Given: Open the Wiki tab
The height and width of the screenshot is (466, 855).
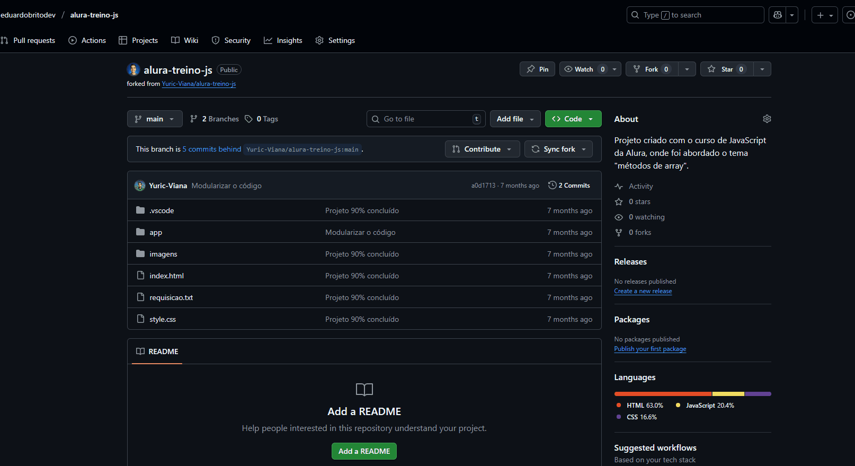Looking at the screenshot, I should [x=185, y=40].
